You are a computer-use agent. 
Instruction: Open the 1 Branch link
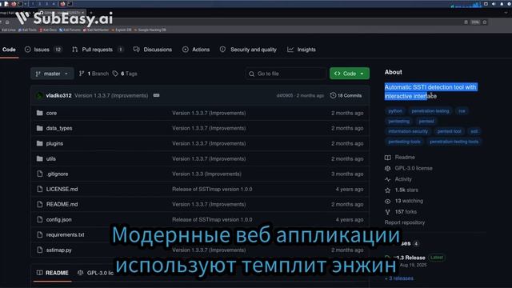tap(94, 74)
